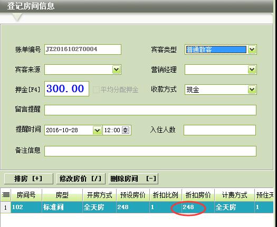Toggle the 平均分配押金 checkbox
277x227 pixels.
tap(96, 90)
